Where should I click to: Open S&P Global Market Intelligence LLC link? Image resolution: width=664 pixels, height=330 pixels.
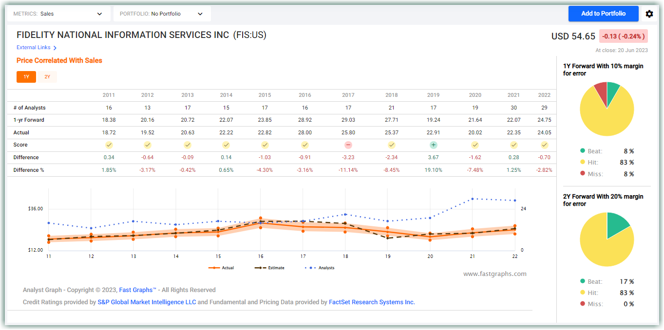(147, 302)
